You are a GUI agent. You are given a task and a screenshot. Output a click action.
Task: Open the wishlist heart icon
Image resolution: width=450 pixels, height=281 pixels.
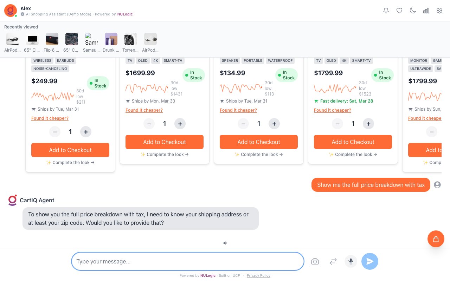tap(399, 11)
